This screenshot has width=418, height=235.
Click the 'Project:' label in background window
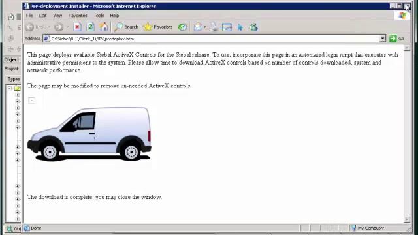pyautogui.click(x=12, y=69)
